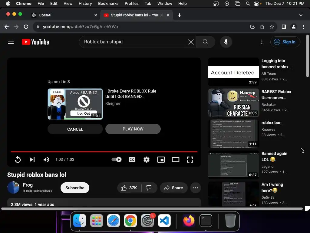
Task: Open more actions ellipsis below video
Action: pos(196,188)
